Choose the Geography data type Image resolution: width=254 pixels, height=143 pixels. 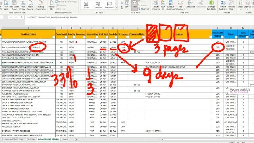click(110, 5)
